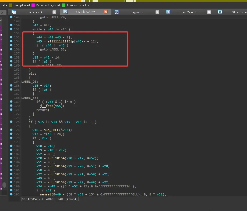The width and height of the screenshot is (247, 211).
Task: Click the left panel vertical scrollbar thumb
Action: [x=4, y=185]
